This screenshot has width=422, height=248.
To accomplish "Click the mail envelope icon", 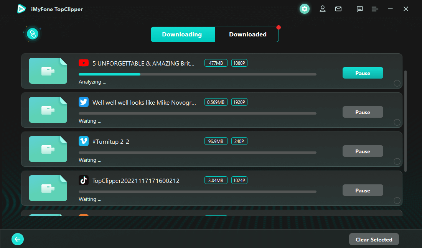I will click(338, 9).
